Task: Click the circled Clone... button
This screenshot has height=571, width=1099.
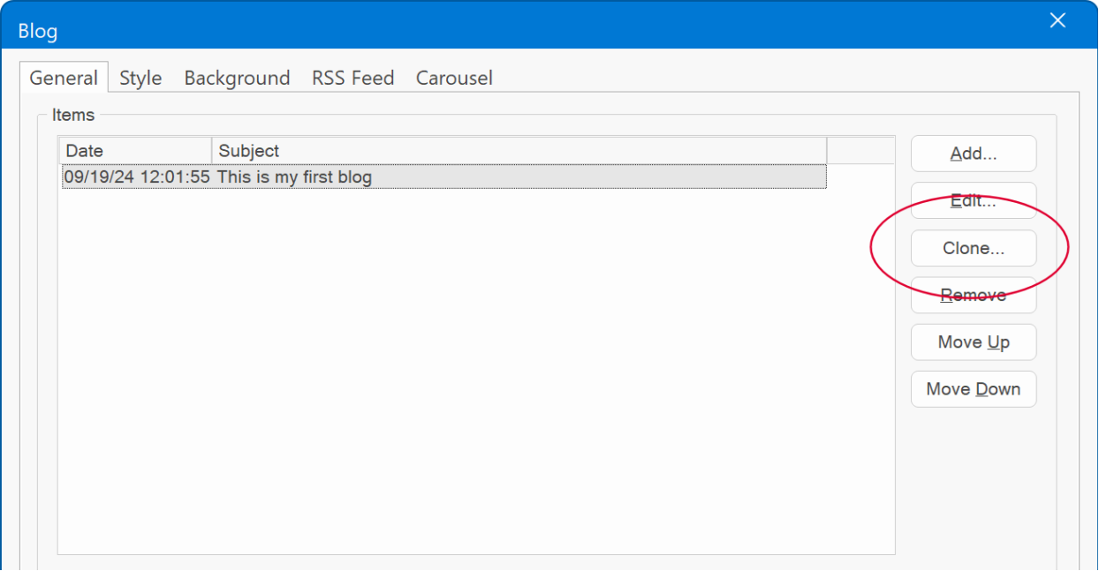Action: (x=974, y=248)
